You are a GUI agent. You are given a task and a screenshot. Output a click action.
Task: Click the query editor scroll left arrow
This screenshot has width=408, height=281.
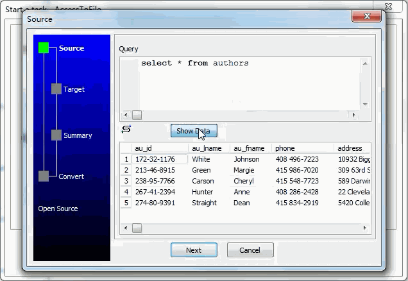tap(126, 115)
